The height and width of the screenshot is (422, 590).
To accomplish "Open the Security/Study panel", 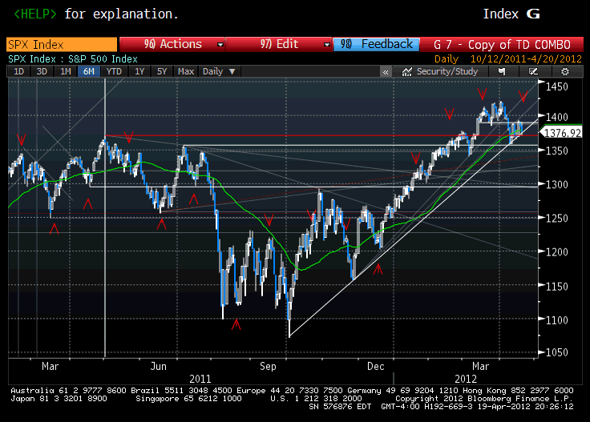I will point(440,71).
